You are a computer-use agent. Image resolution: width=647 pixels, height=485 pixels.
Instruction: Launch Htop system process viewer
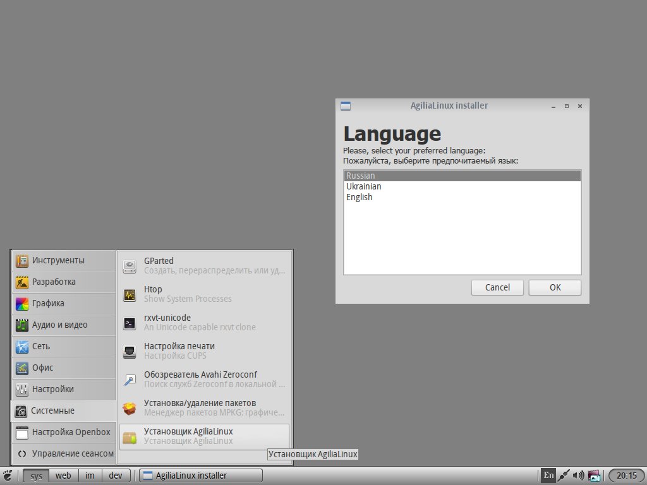coord(204,294)
